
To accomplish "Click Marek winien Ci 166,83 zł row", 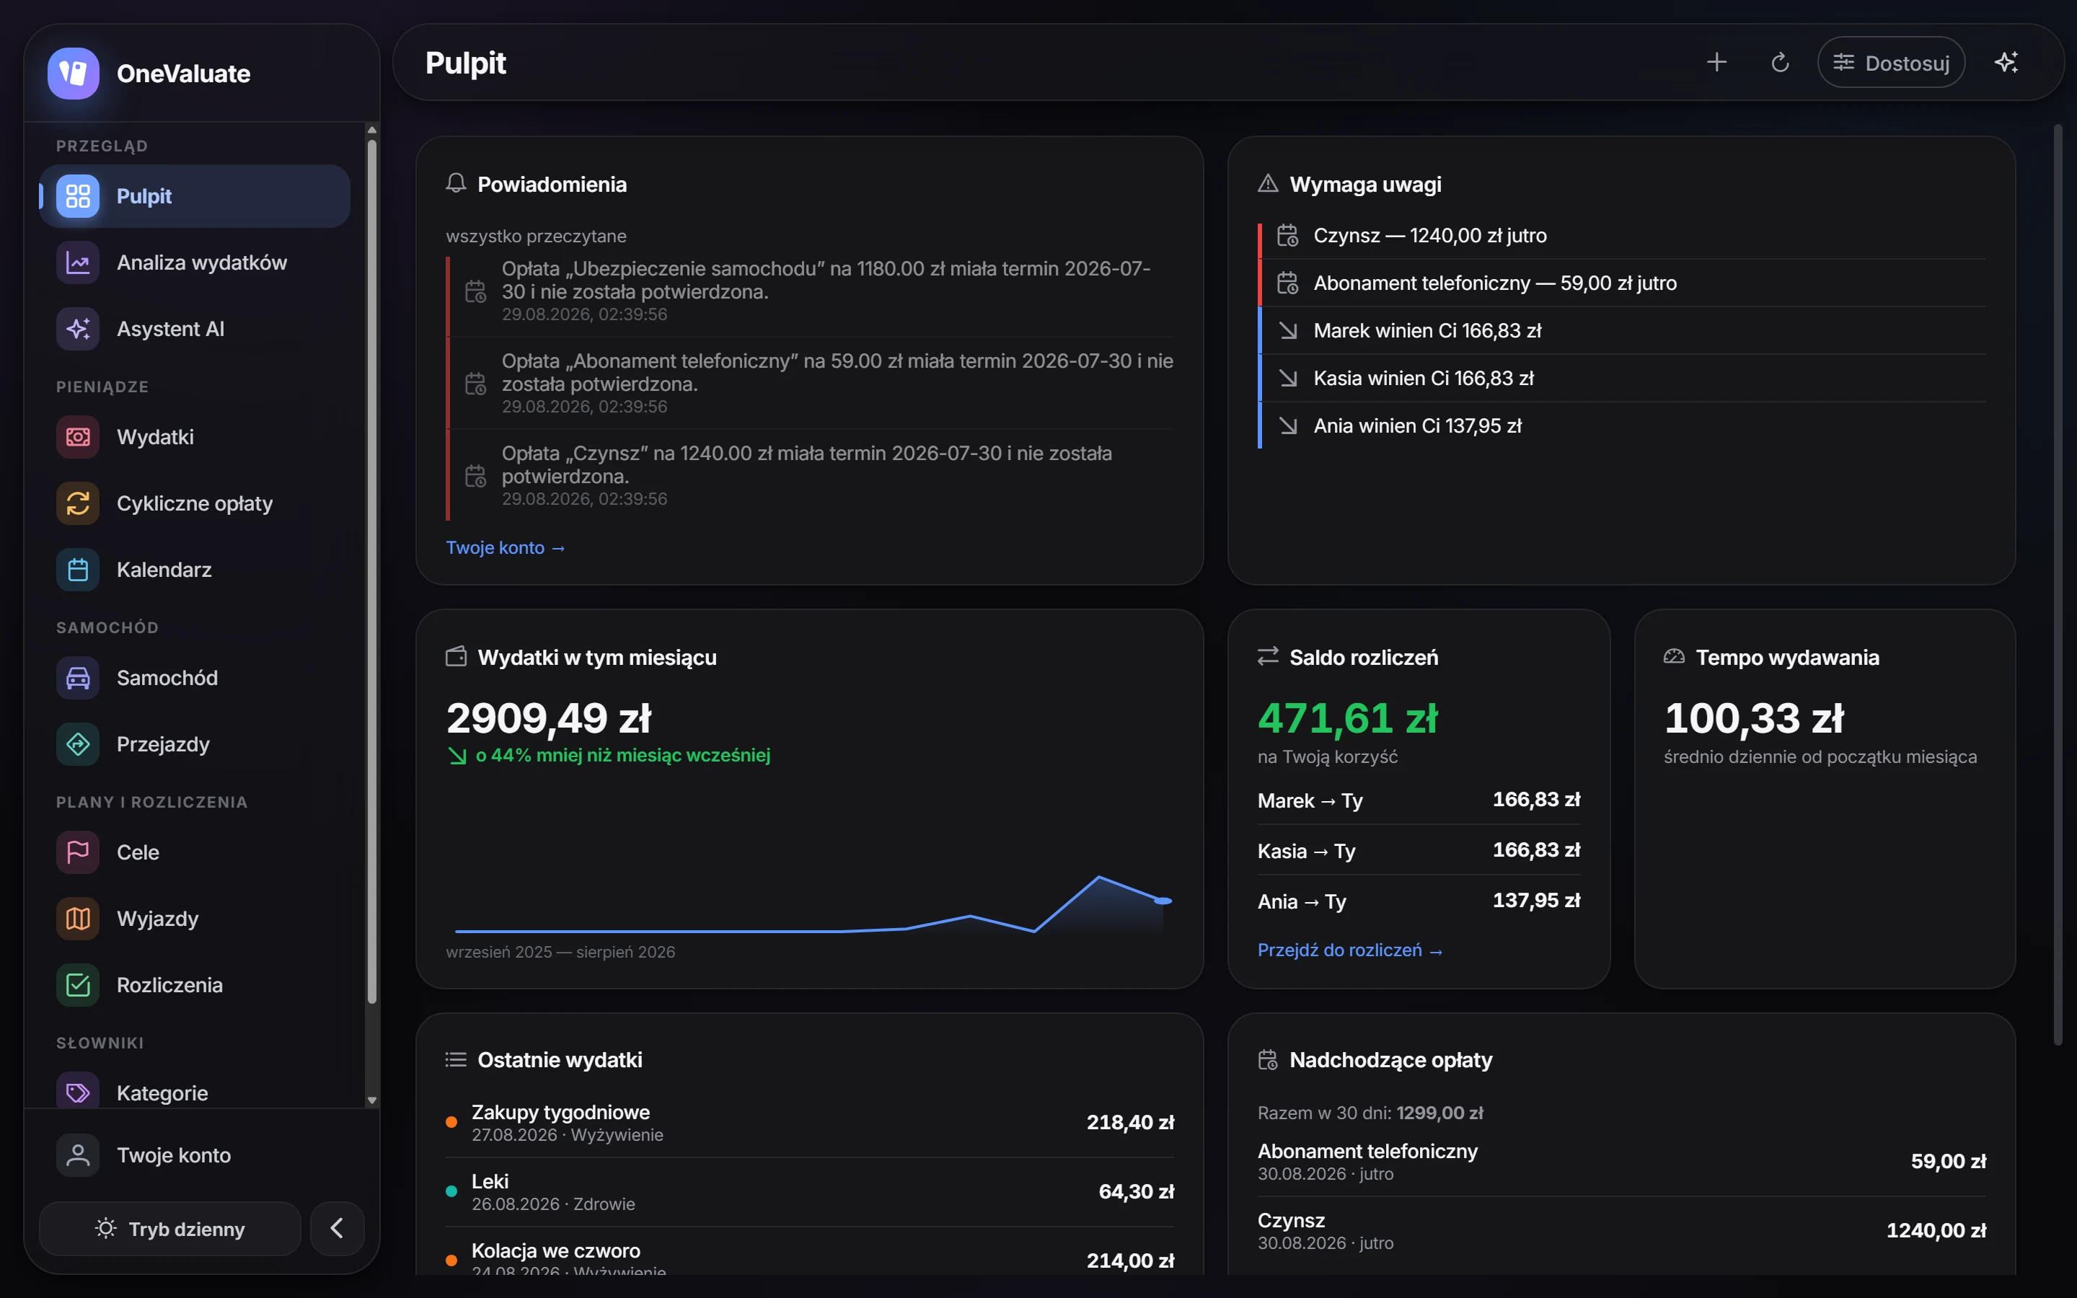I will 1622,330.
